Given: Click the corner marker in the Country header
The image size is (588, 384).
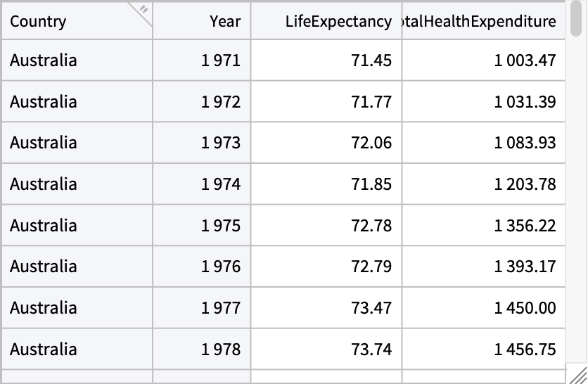Looking at the screenshot, I should tap(143, 10).
